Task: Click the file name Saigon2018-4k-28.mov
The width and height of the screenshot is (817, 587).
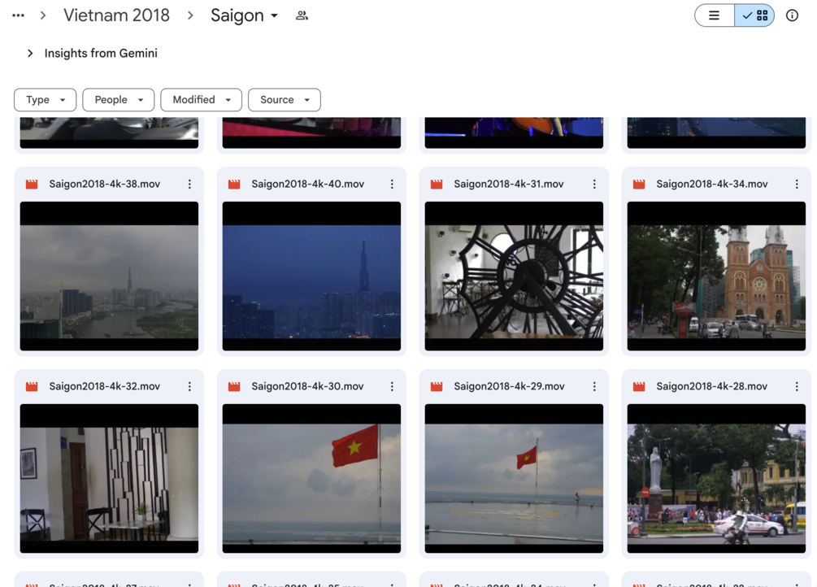Action: 712,386
